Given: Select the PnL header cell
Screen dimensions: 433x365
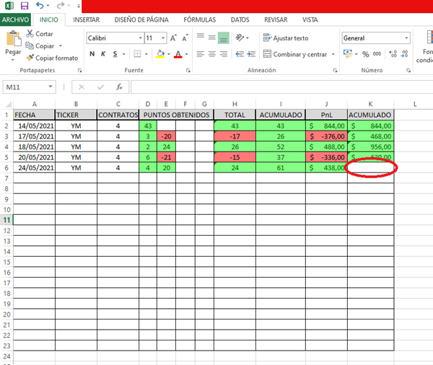Looking at the screenshot, I should (326, 115).
